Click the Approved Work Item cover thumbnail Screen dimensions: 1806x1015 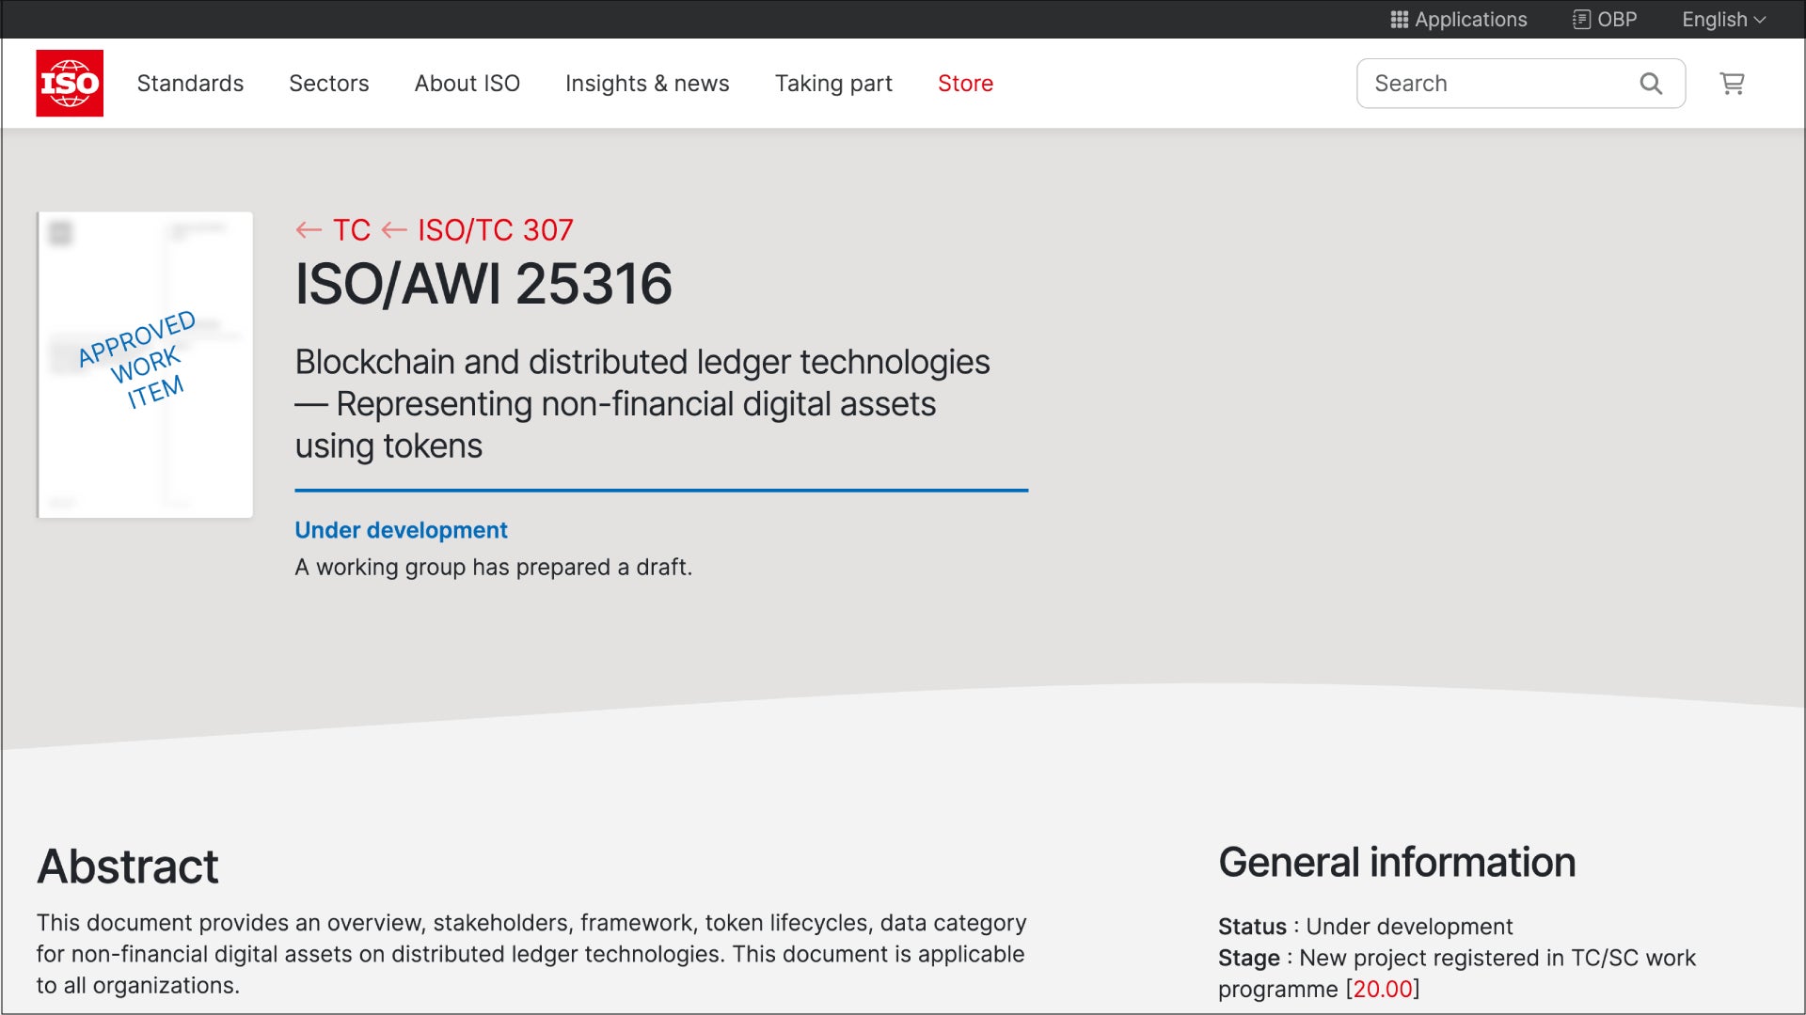coord(145,365)
